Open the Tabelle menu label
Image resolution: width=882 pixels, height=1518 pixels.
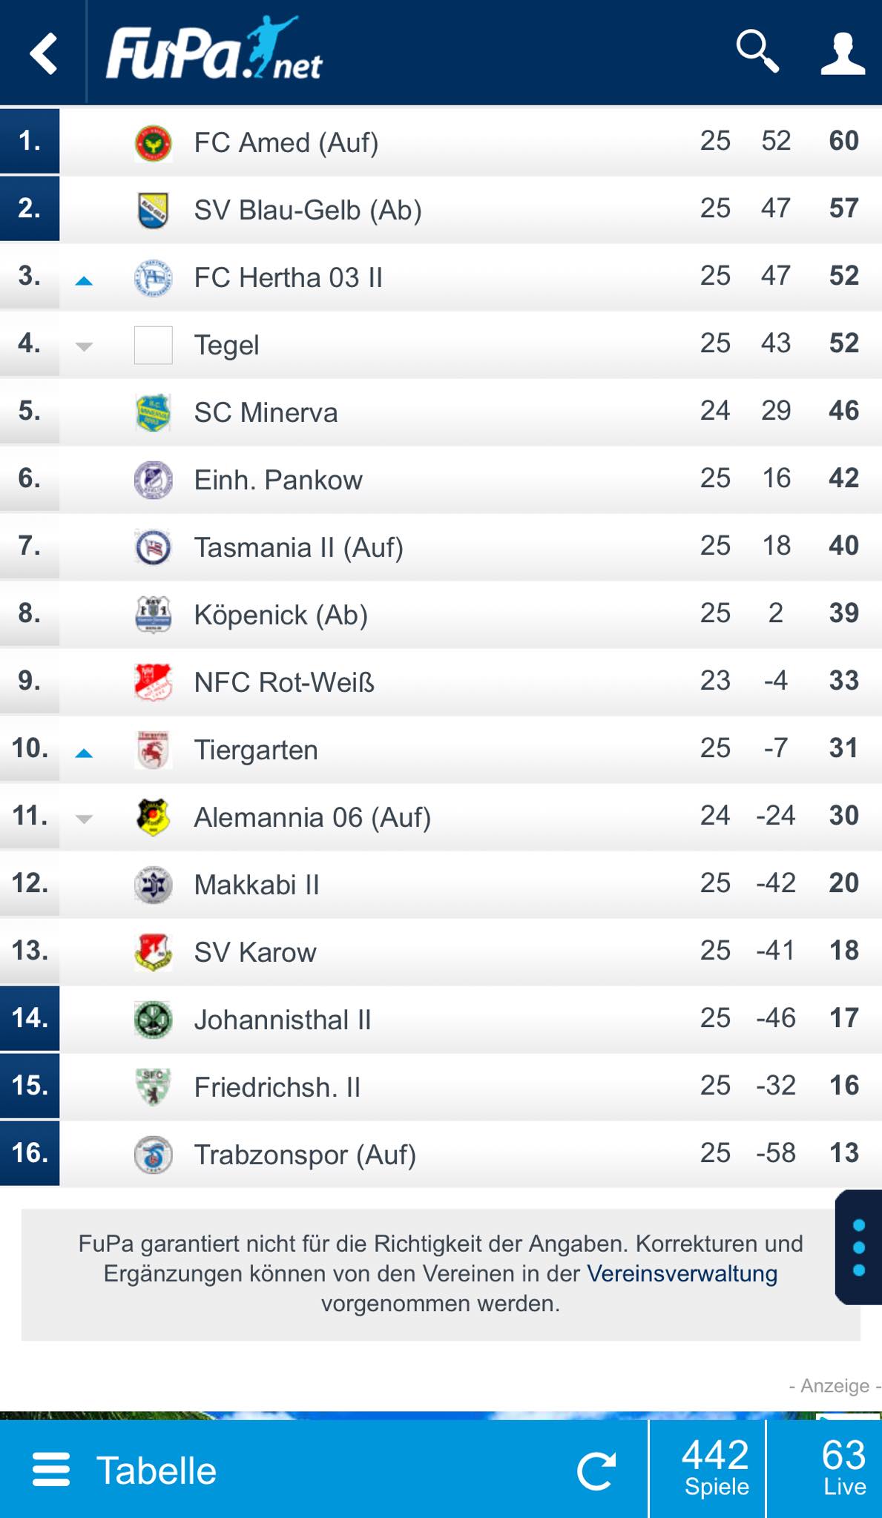point(157,1471)
